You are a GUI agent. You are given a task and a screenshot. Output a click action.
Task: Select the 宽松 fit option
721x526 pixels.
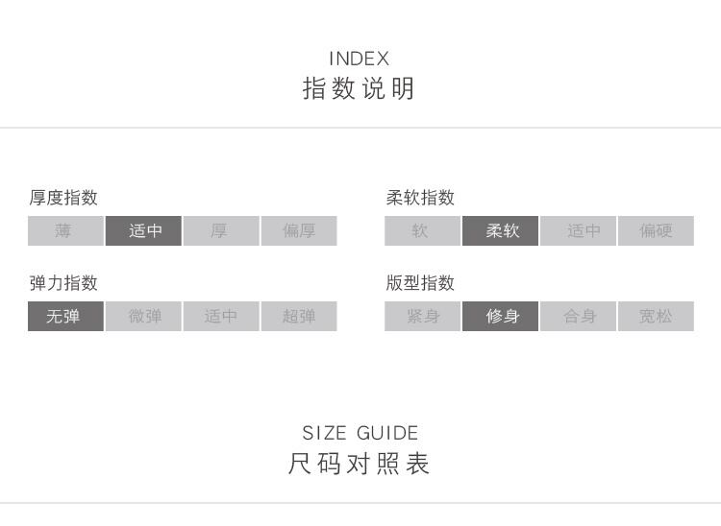click(x=656, y=316)
